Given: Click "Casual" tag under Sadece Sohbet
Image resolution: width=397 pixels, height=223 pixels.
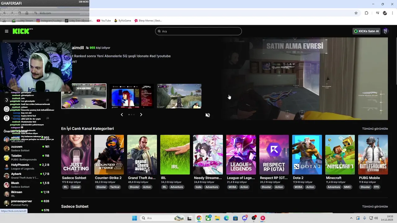Looking at the screenshot, I should [x=75, y=187].
